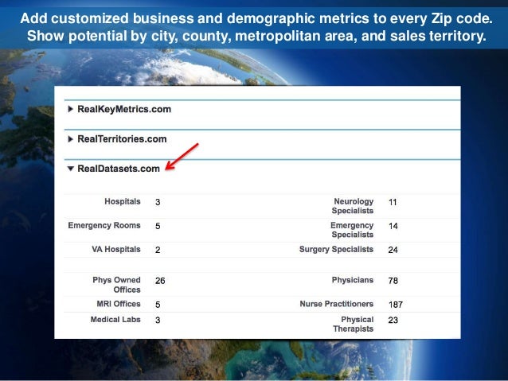Select the Emergency Specialists label
The width and height of the screenshot is (508, 381).
click(x=352, y=230)
